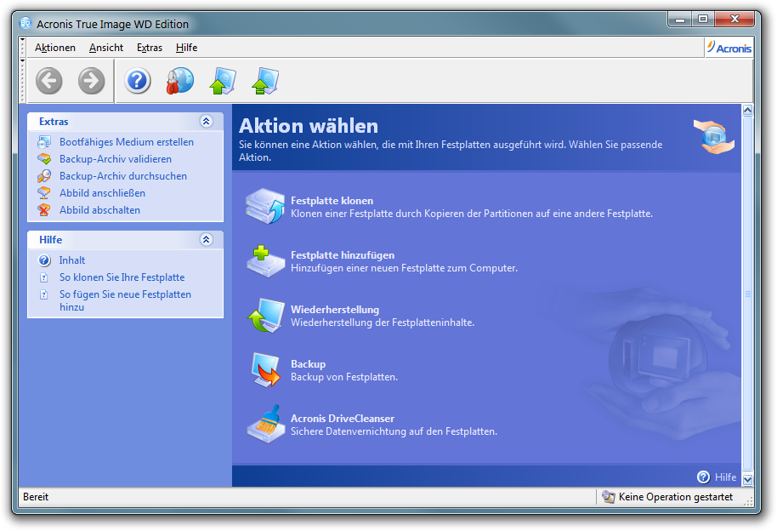Click the scrollbar down arrow
Screen dimensions: 777x531
(747, 479)
